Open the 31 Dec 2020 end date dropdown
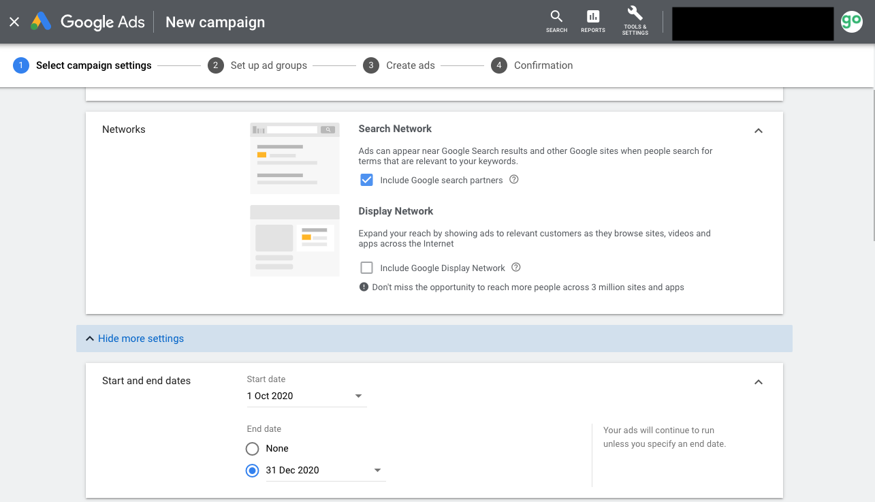Viewport: 875px width, 502px height. [x=325, y=471]
